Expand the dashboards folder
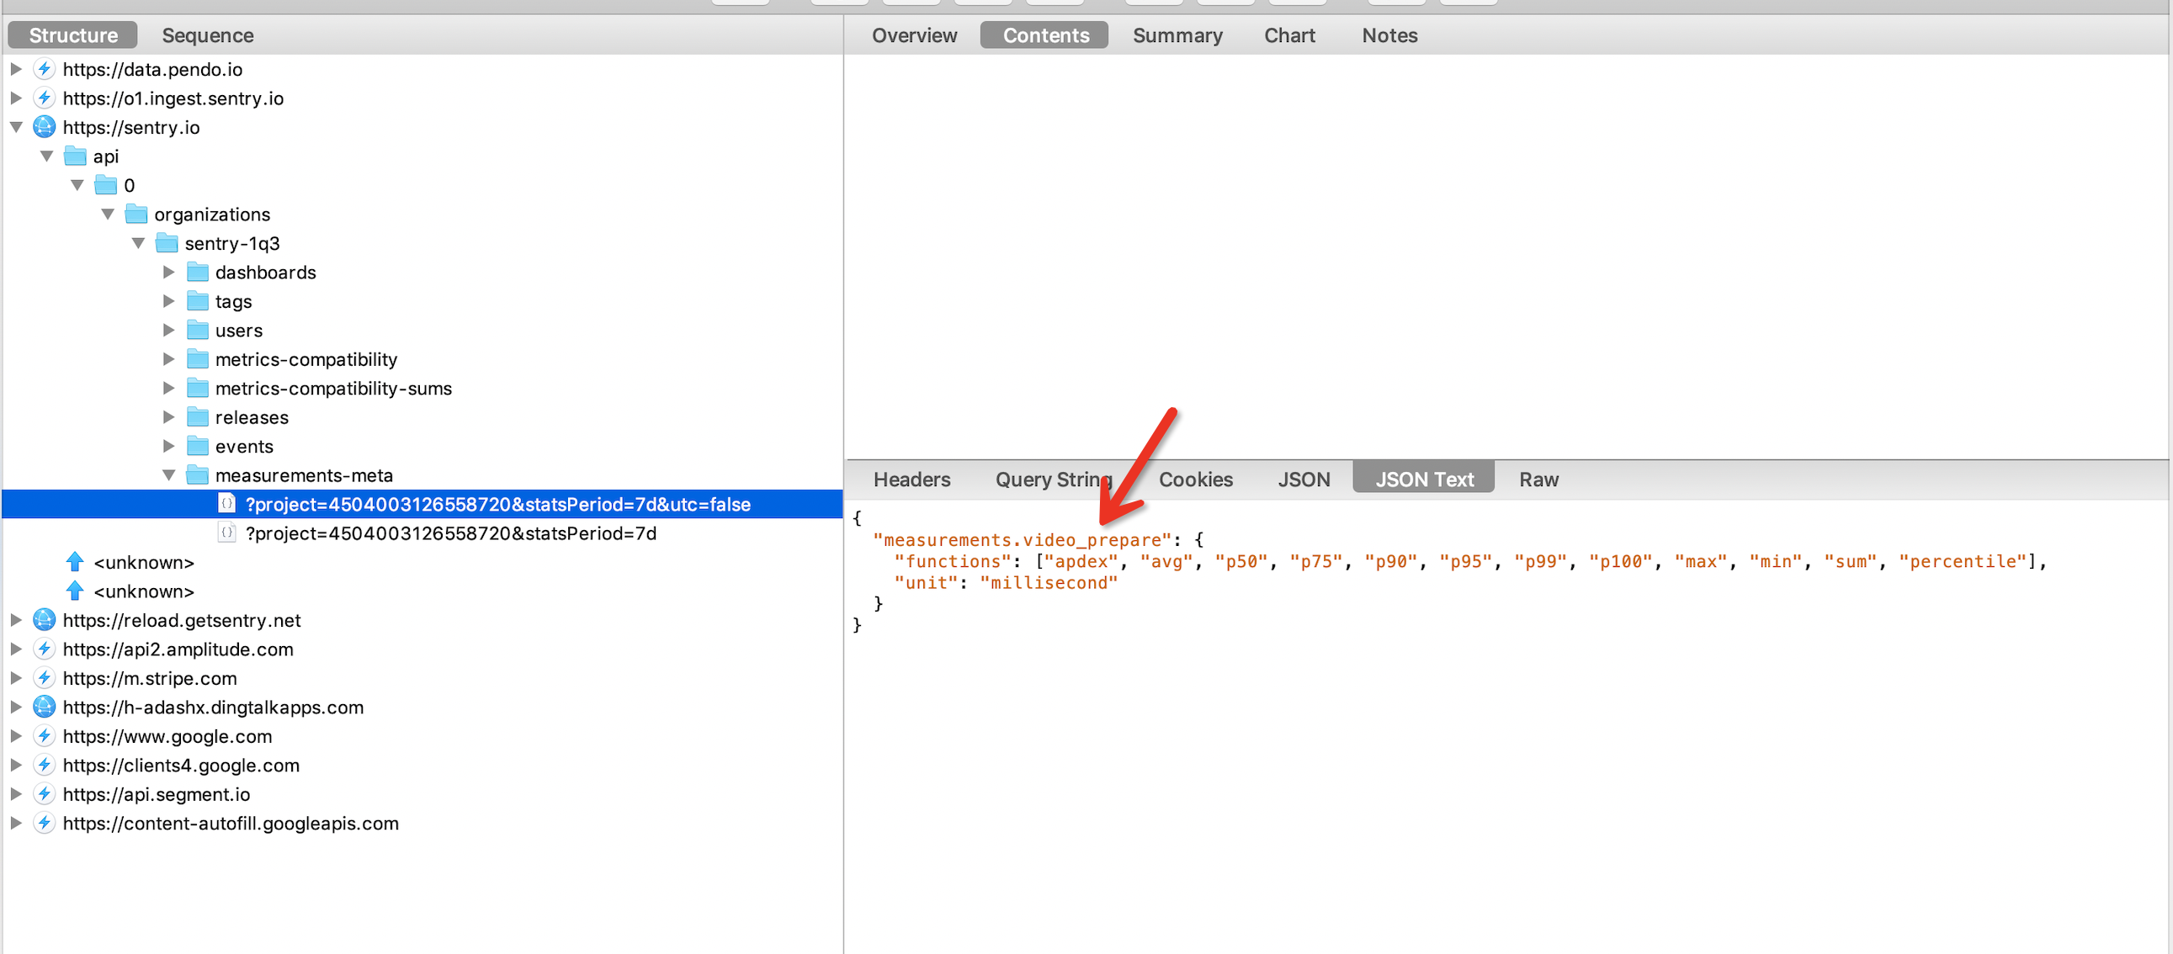Image resolution: width=2173 pixels, height=954 pixels. (x=167, y=272)
